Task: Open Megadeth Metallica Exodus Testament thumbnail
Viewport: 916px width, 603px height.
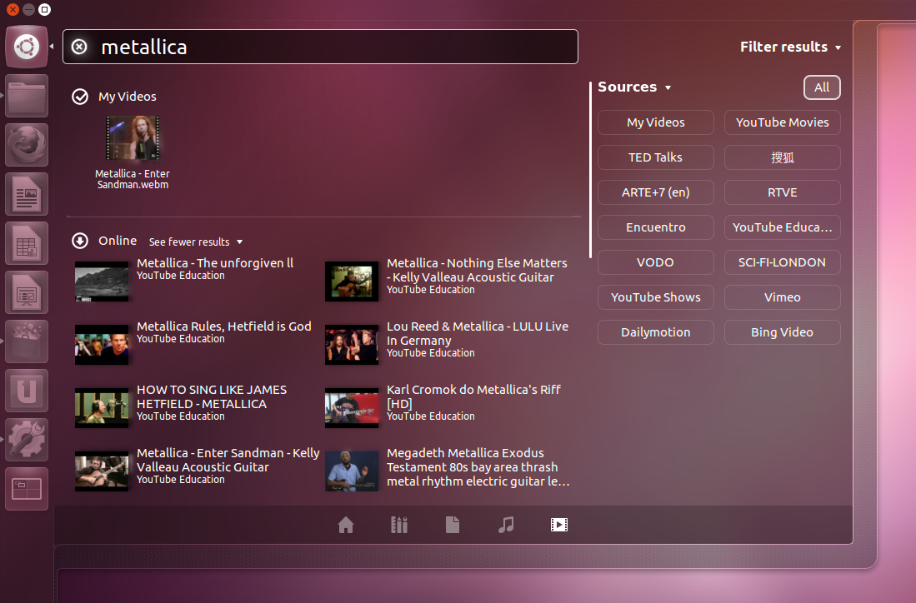Action: 352,471
